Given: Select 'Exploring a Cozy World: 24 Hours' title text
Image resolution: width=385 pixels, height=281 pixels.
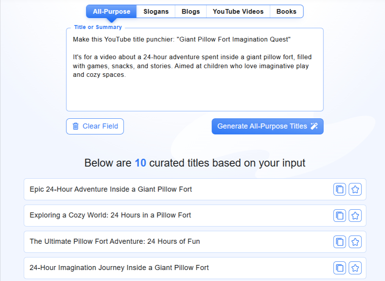Looking at the screenshot, I should [110, 215].
